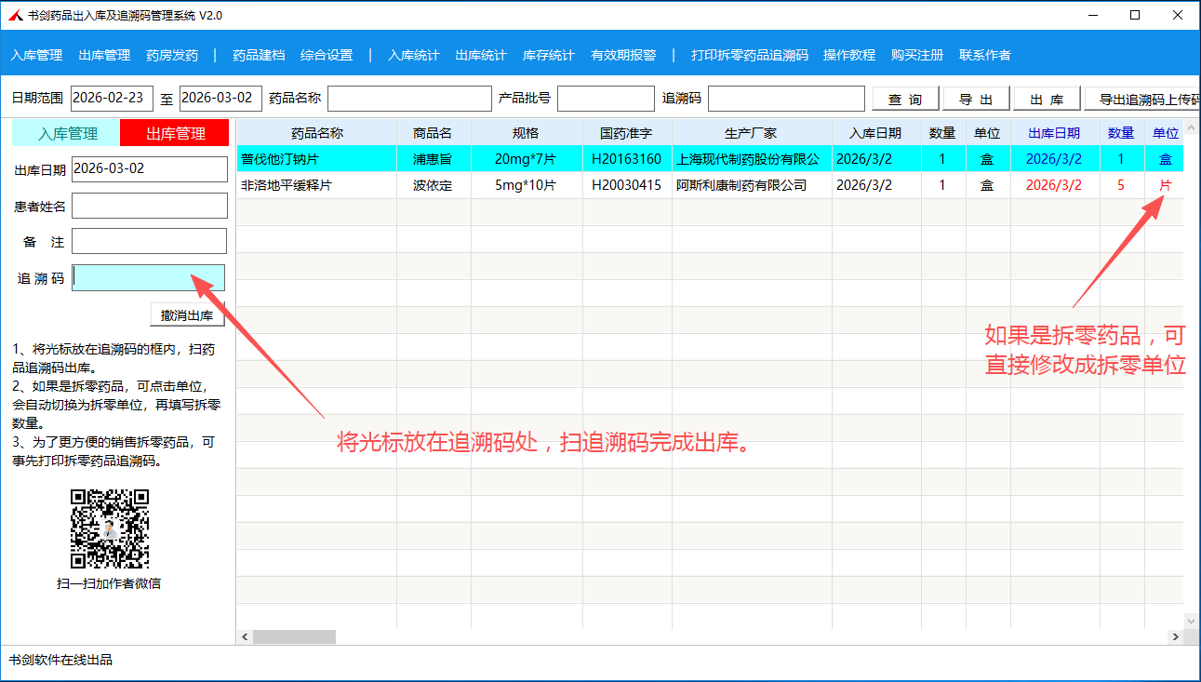Open 有效期报警 menu item
This screenshot has height=682, width=1201.
click(x=623, y=55)
